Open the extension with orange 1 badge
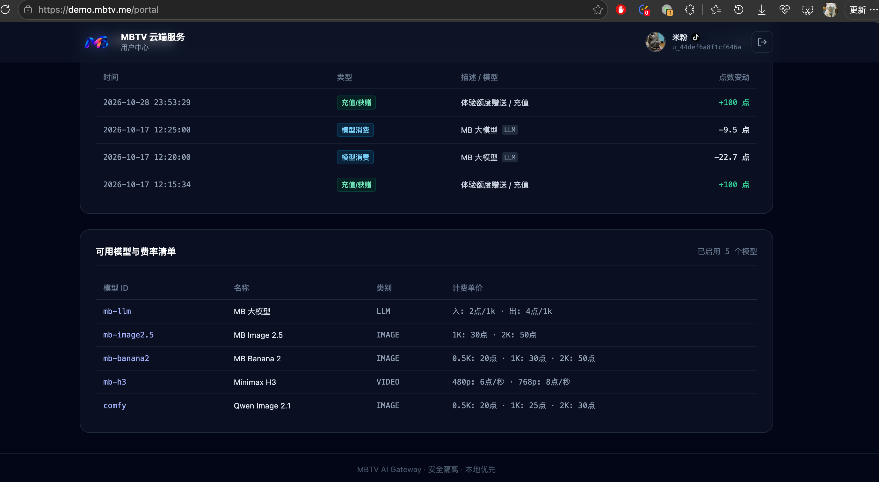Screen dimensions: 879x482 pyautogui.click(x=667, y=10)
